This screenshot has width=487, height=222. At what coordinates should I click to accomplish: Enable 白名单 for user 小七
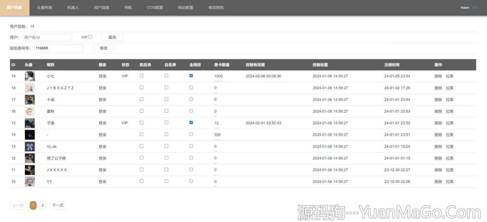(x=166, y=76)
